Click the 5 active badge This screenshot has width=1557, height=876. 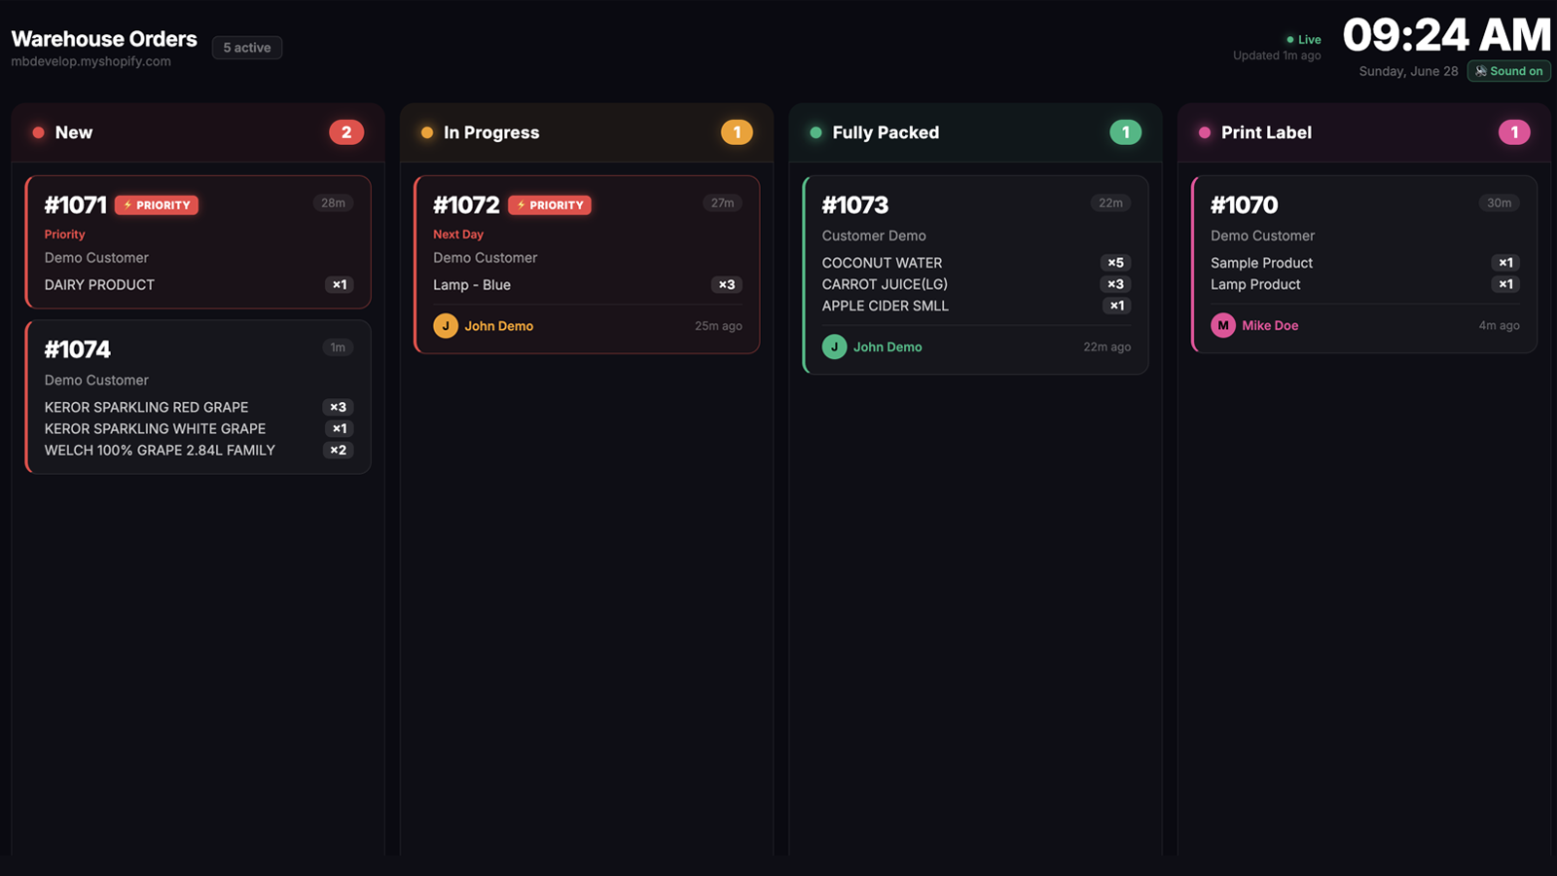click(x=247, y=48)
